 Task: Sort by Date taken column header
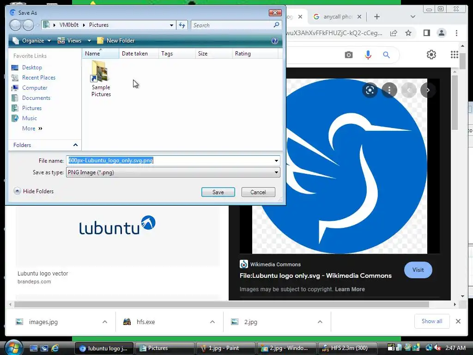[x=139, y=54]
